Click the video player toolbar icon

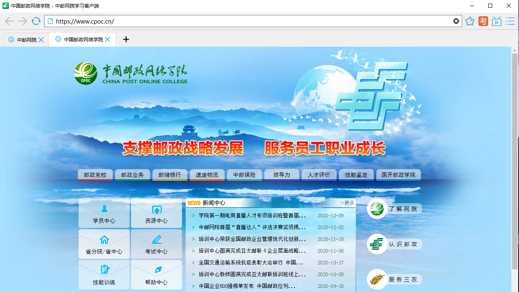coord(496,21)
